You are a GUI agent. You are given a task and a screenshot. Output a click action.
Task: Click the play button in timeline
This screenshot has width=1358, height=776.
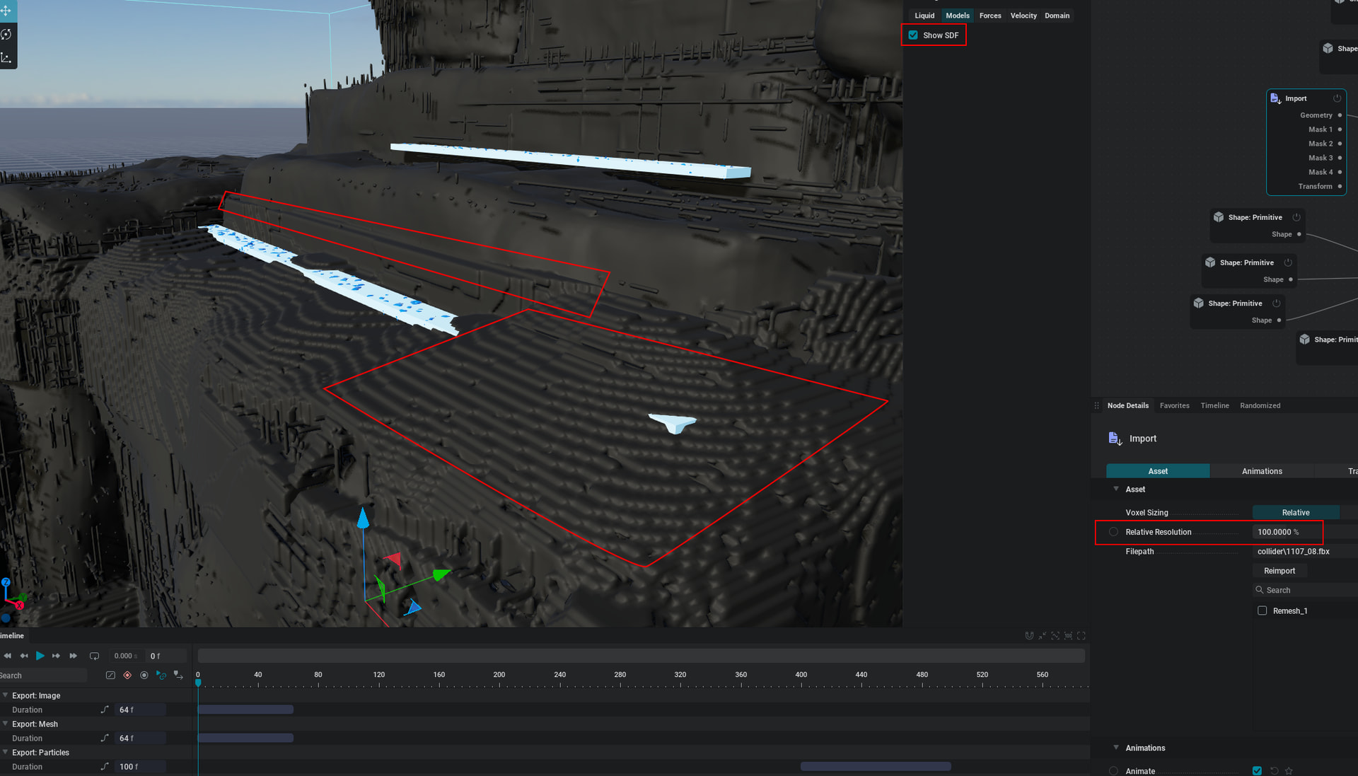pos(40,656)
